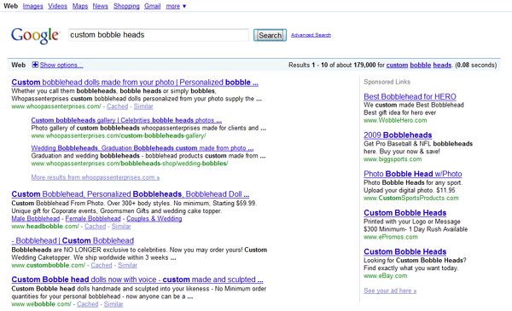The width and height of the screenshot is (512, 311).
Task: Open the Couples & Wedding sitelink
Action: click(x=154, y=218)
